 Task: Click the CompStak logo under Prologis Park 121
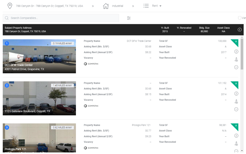(91, 148)
